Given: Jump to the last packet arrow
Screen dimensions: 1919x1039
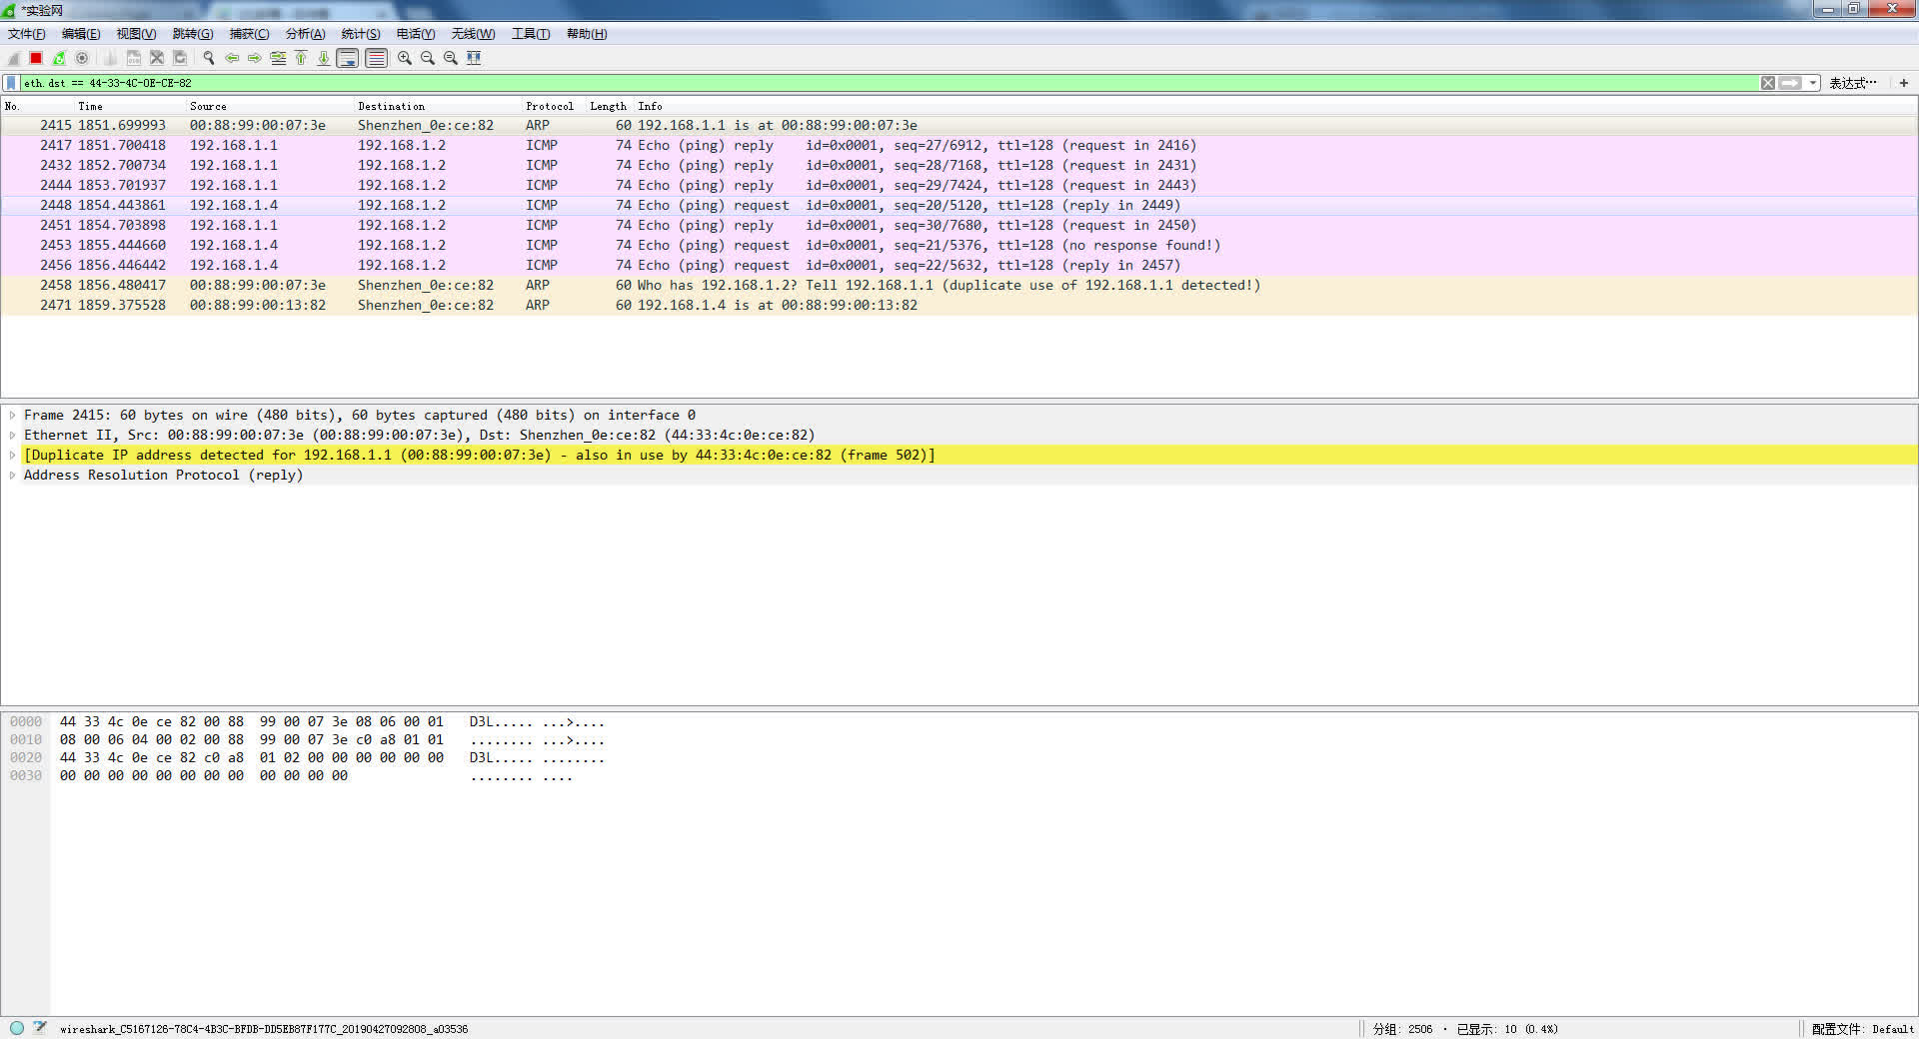Looking at the screenshot, I should point(324,58).
